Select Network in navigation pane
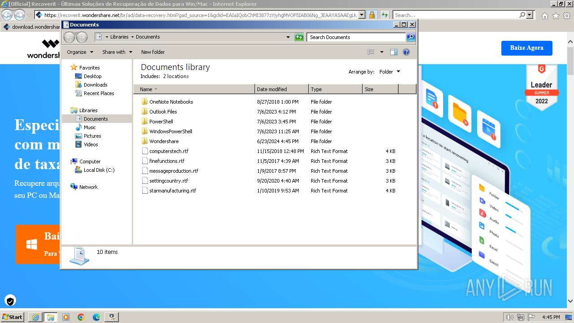 [88, 187]
